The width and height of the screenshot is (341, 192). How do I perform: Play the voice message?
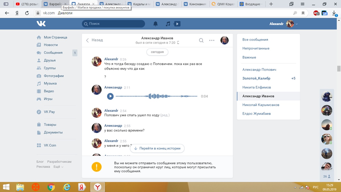click(x=110, y=96)
